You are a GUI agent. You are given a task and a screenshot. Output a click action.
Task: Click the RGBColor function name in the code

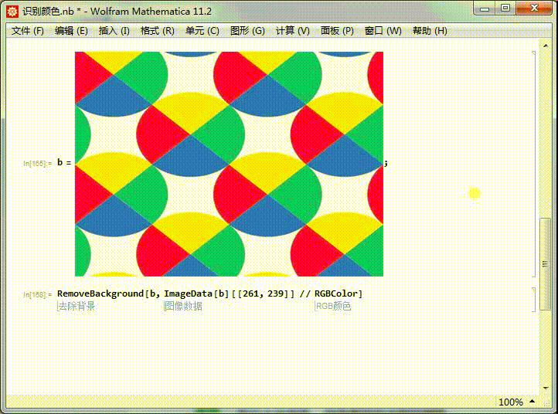[336, 294]
